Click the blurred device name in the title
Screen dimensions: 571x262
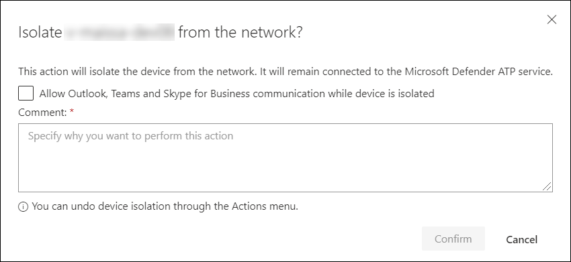click(x=120, y=32)
